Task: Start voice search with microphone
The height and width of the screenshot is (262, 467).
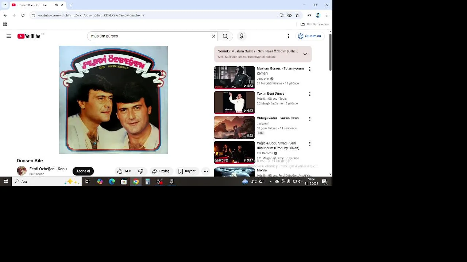Action: 242,36
